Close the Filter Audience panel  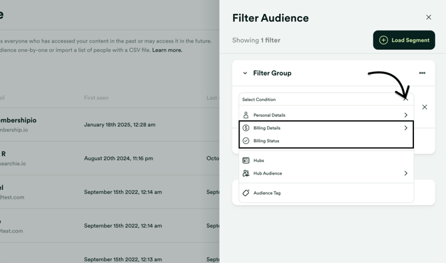[x=429, y=17]
